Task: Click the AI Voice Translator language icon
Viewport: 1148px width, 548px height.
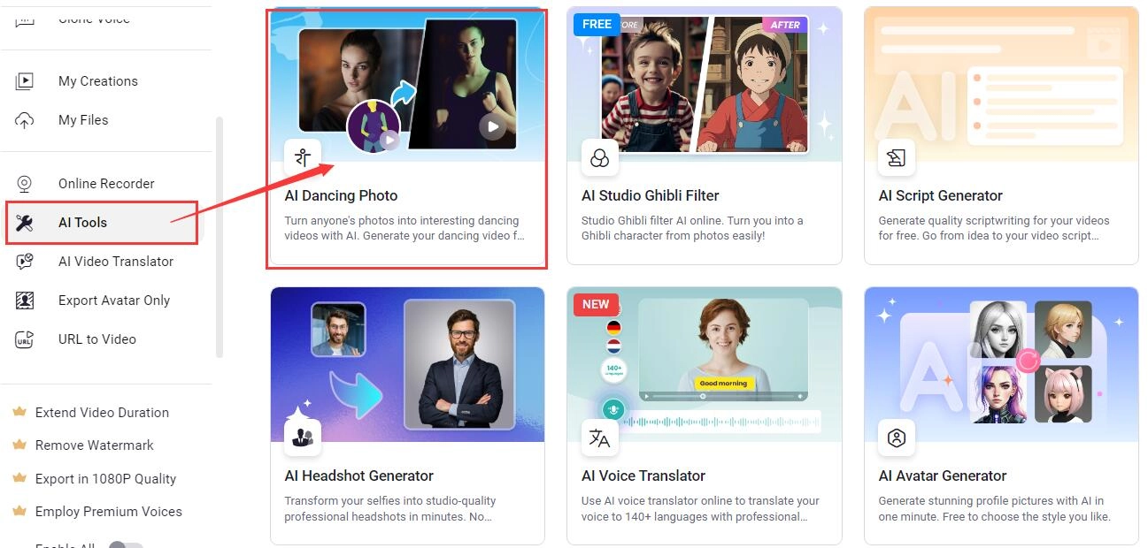Action: pyautogui.click(x=599, y=438)
